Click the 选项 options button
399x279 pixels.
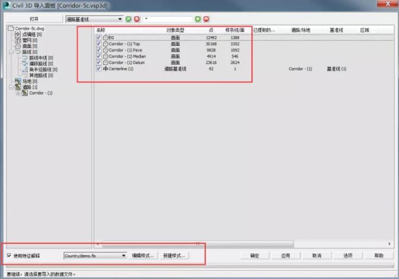(348, 256)
